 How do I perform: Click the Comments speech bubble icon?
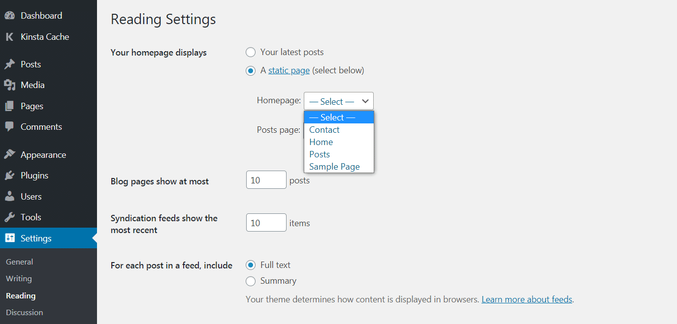[9, 127]
